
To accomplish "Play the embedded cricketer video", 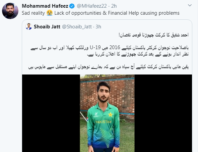I will pos(107,113).
